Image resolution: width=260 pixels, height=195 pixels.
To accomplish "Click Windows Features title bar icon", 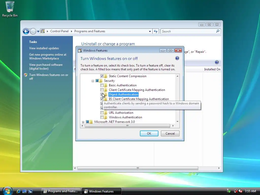I will [x=80, y=51].
